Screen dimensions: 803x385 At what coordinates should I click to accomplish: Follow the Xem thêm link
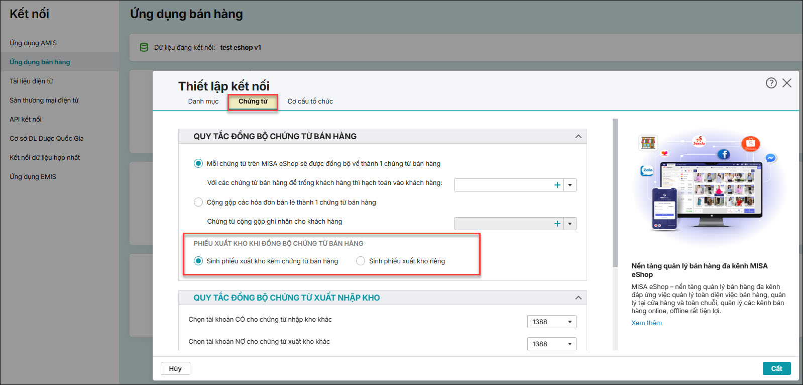[x=646, y=323]
